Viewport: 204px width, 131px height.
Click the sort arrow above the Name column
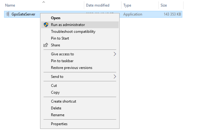(x=44, y=2)
